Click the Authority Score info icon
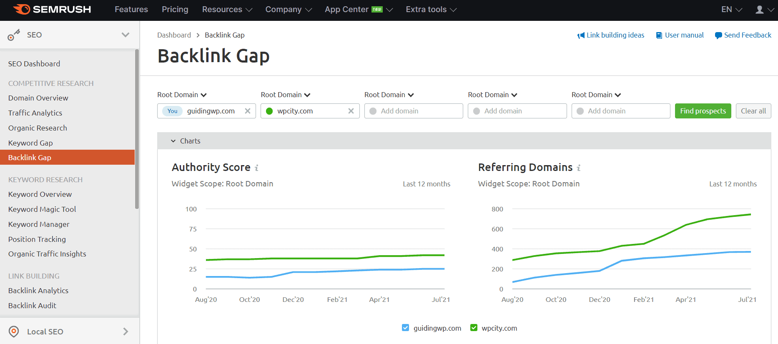 (x=256, y=168)
